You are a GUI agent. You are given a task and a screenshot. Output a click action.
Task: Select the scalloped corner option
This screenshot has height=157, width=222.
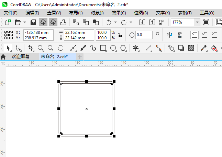[204, 35]
